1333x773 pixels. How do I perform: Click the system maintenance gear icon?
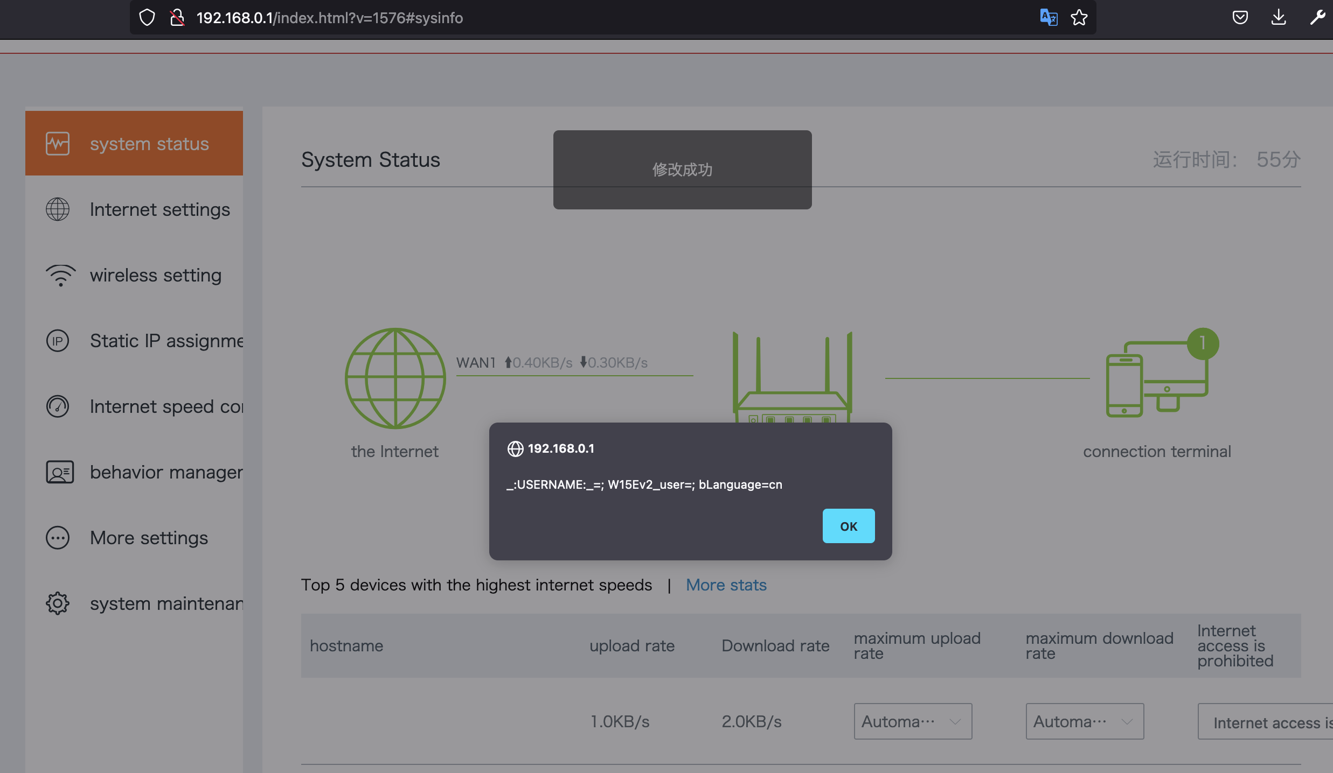tap(58, 603)
